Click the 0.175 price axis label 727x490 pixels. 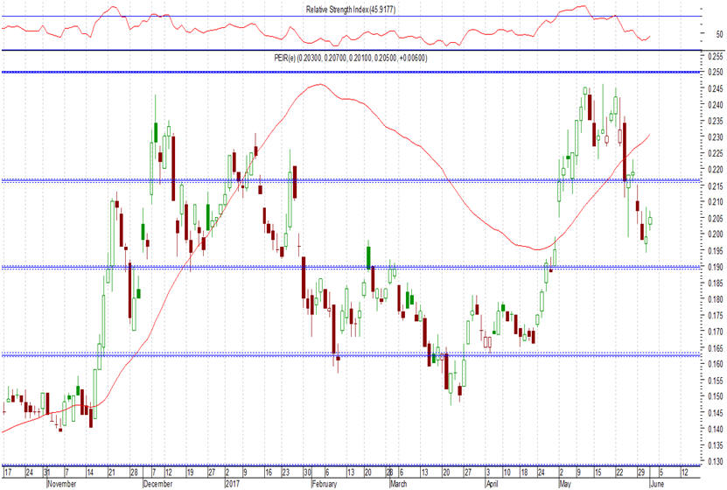coord(716,316)
